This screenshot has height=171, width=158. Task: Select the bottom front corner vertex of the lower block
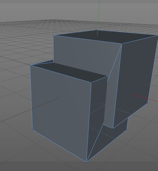pos(86,162)
